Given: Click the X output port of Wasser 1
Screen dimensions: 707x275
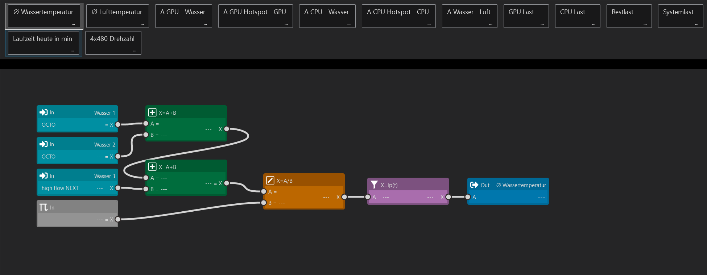Looking at the screenshot, I should [x=118, y=124].
